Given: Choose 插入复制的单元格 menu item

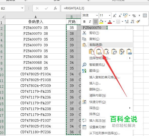Looking at the screenshot, I should tap(107, 77).
